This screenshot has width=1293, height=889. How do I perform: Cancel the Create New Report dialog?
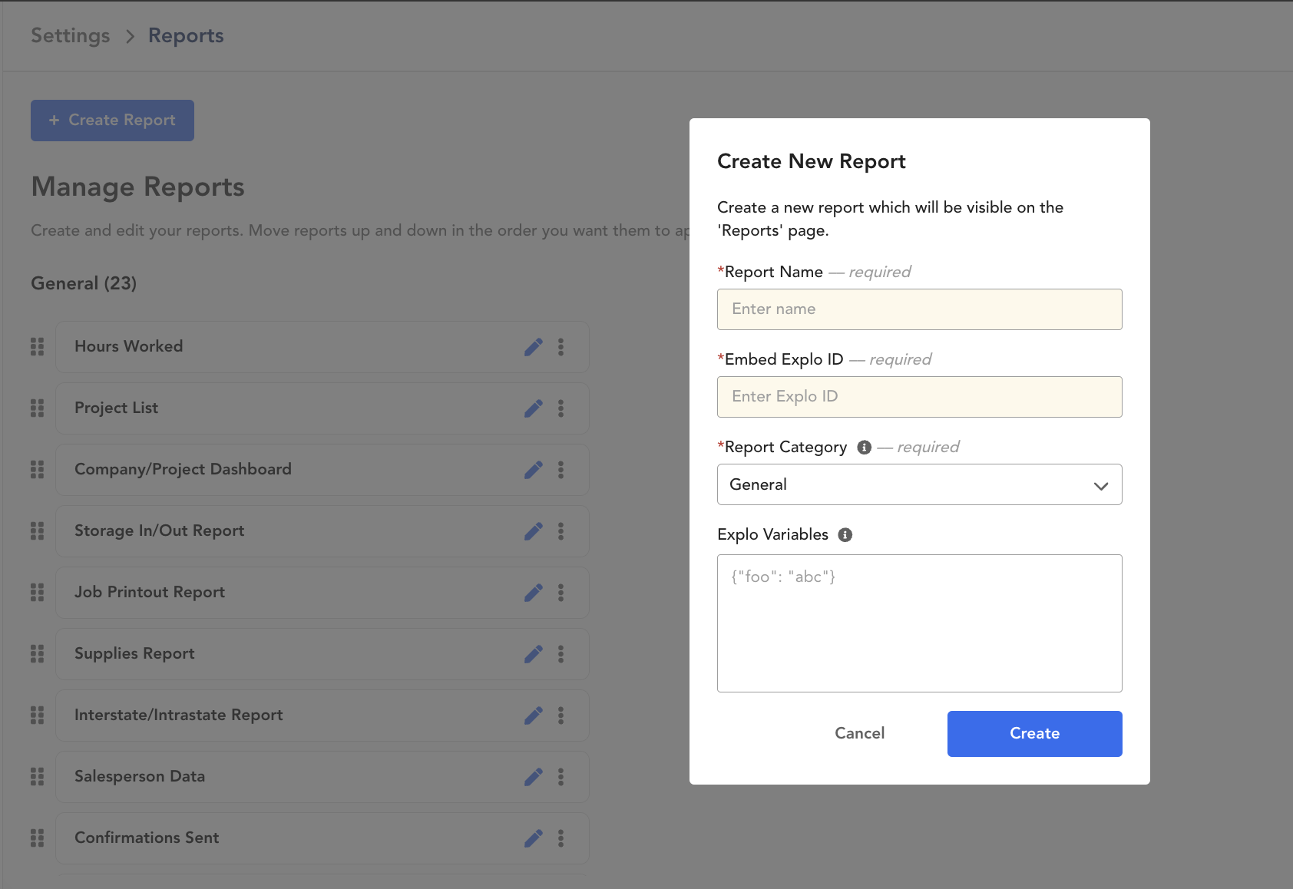coord(860,734)
